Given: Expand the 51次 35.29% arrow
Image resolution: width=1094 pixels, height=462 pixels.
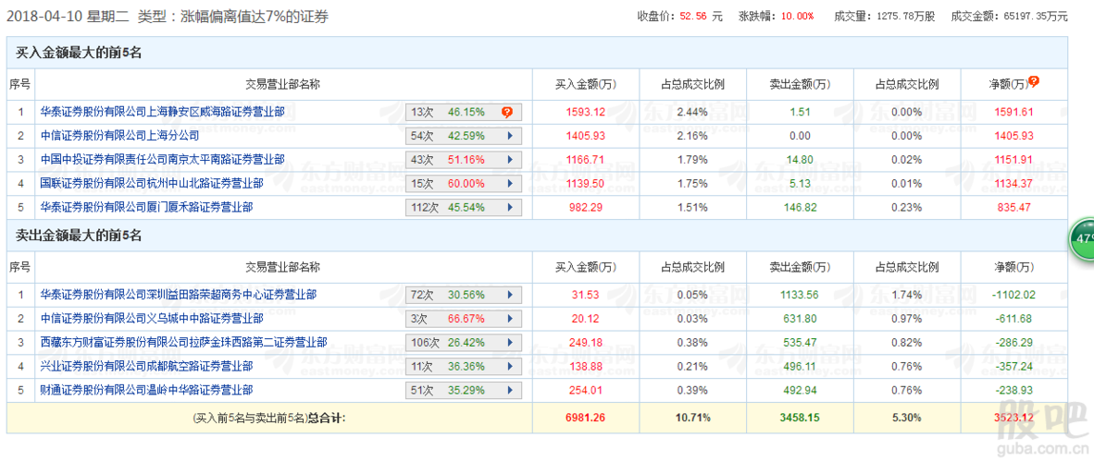Looking at the screenshot, I should pos(510,390).
